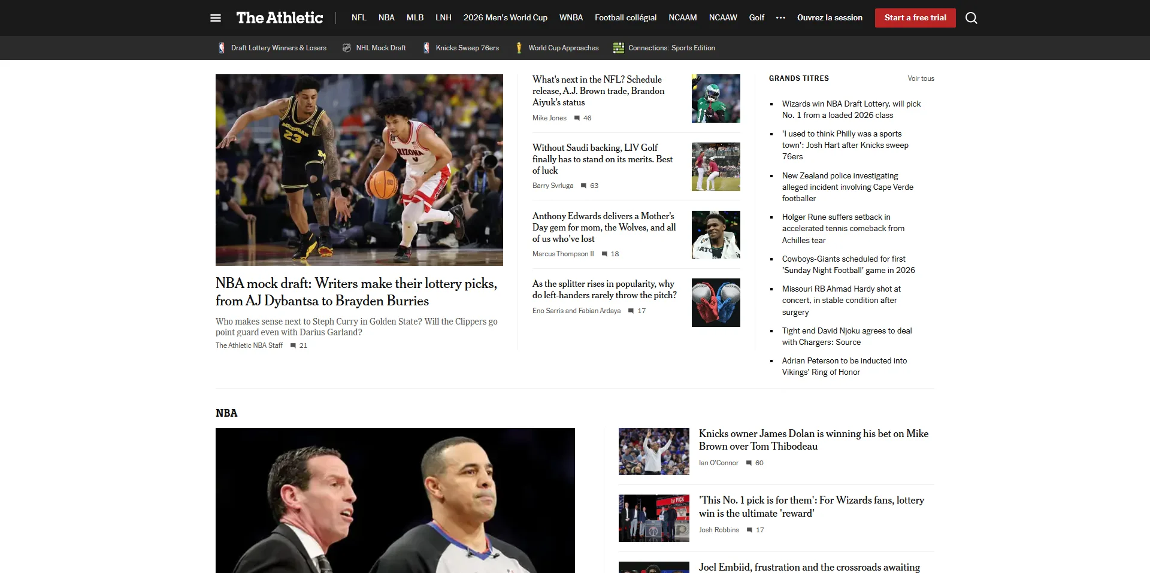Screen dimensions: 1150x573
Task: Select Golf in the top navigation
Action: pyautogui.click(x=756, y=18)
